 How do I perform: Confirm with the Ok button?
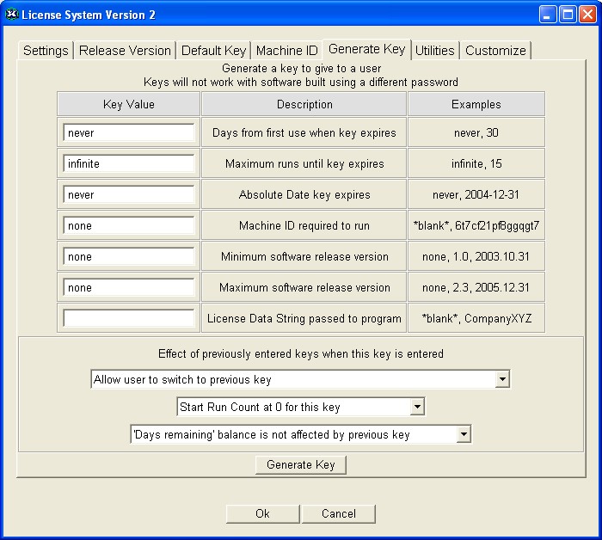[x=262, y=513]
